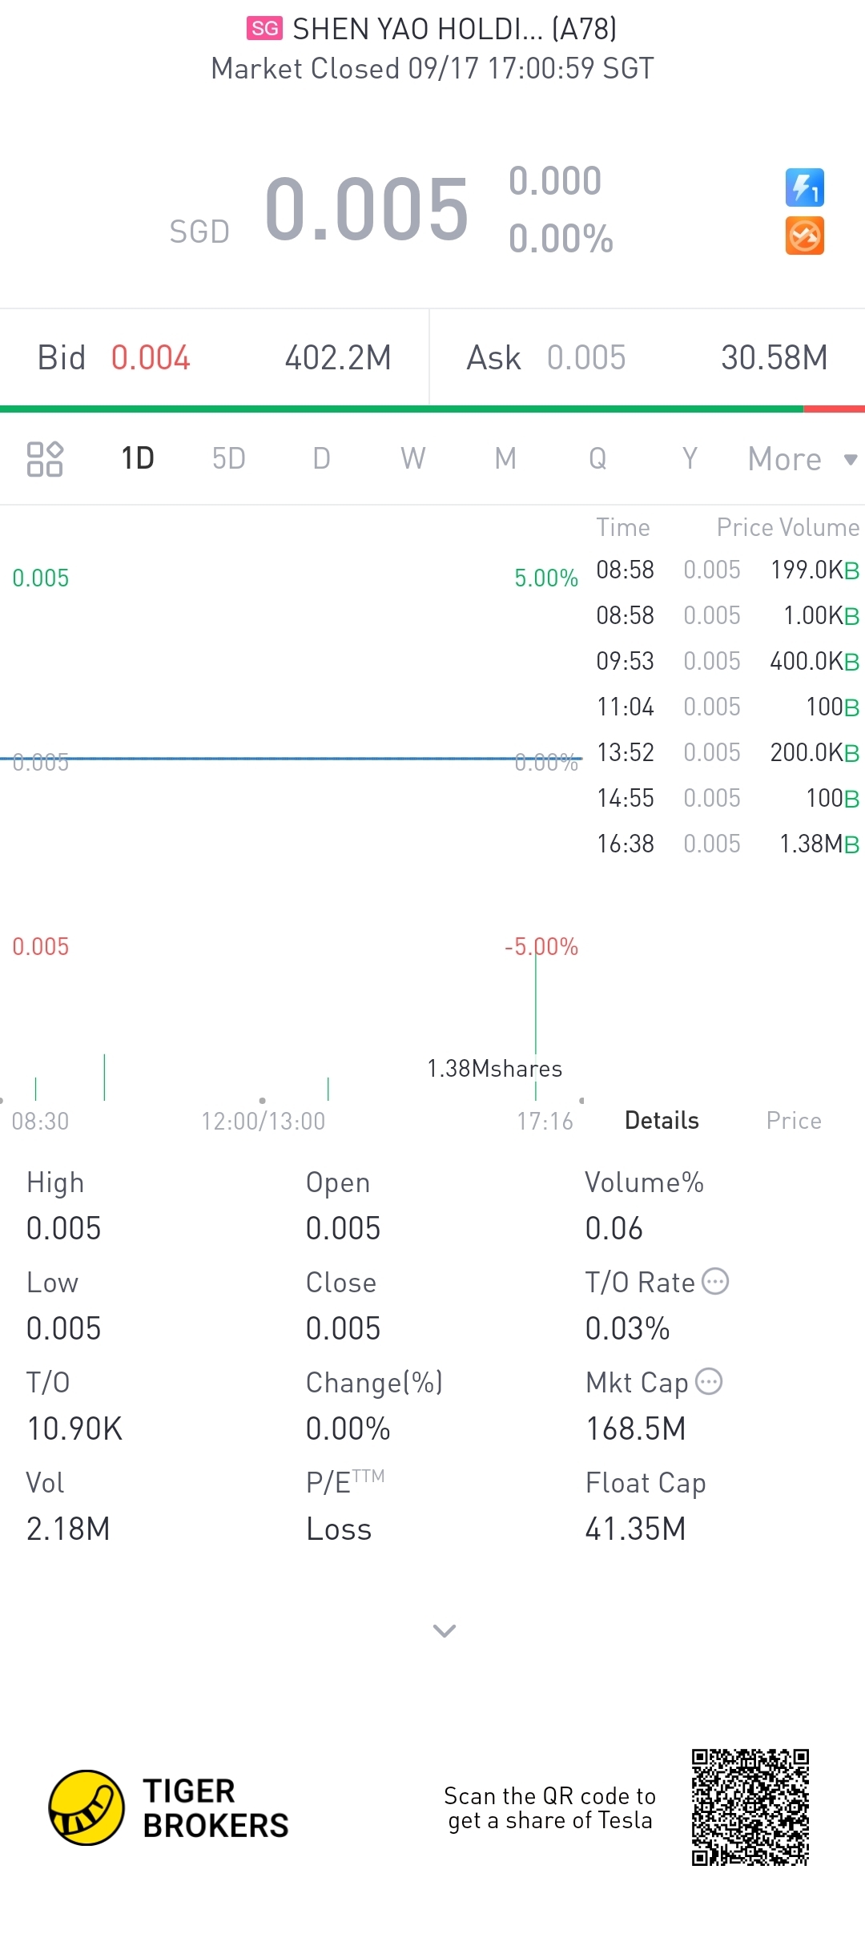Switch to the 5D chart tab
This screenshot has height=1946, width=865.
point(228,459)
